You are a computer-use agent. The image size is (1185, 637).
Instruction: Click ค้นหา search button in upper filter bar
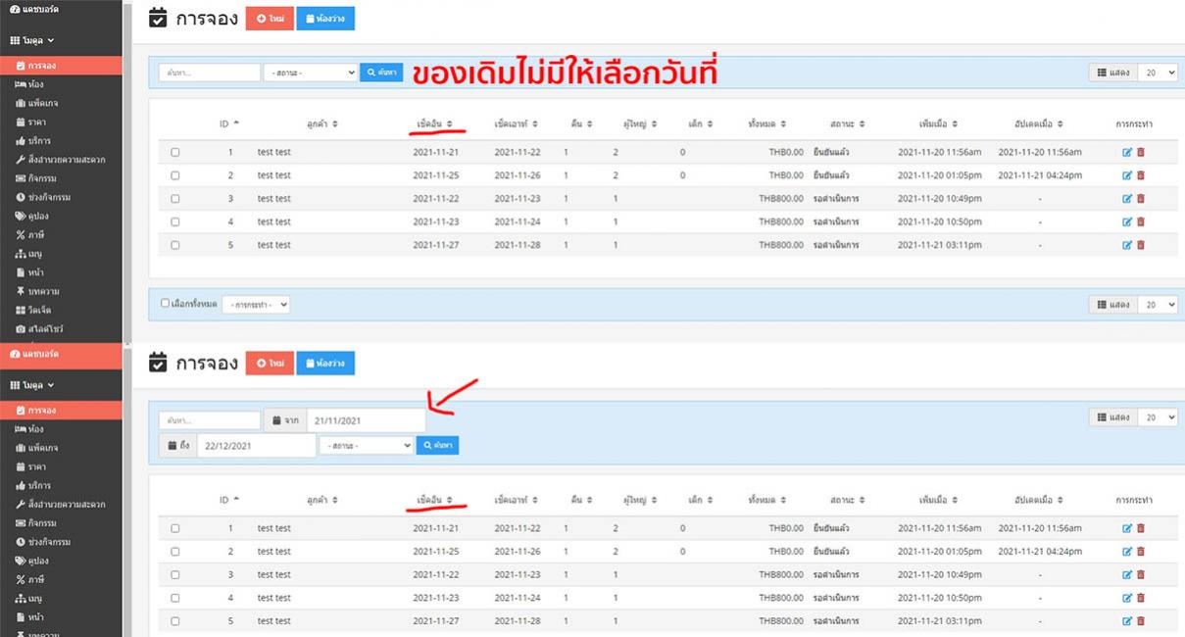click(x=381, y=73)
